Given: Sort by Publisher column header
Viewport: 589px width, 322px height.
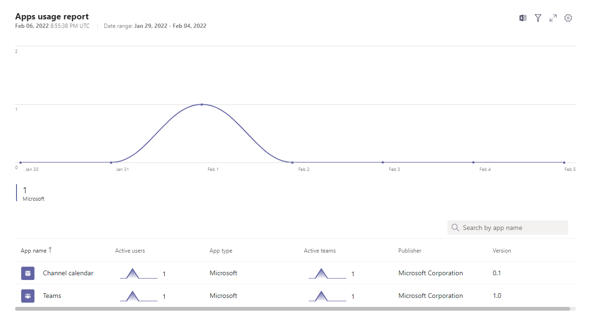Looking at the screenshot, I should click(410, 251).
